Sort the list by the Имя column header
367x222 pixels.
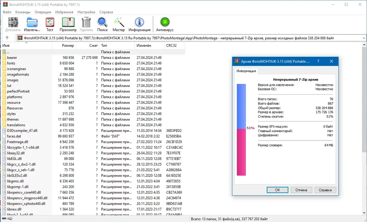(26, 46)
